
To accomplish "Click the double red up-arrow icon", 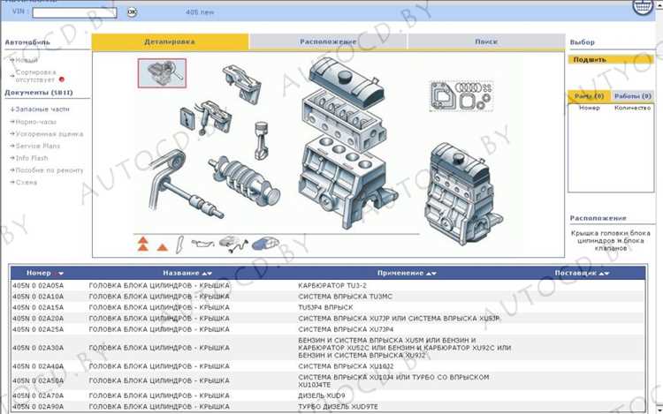I will (x=142, y=242).
